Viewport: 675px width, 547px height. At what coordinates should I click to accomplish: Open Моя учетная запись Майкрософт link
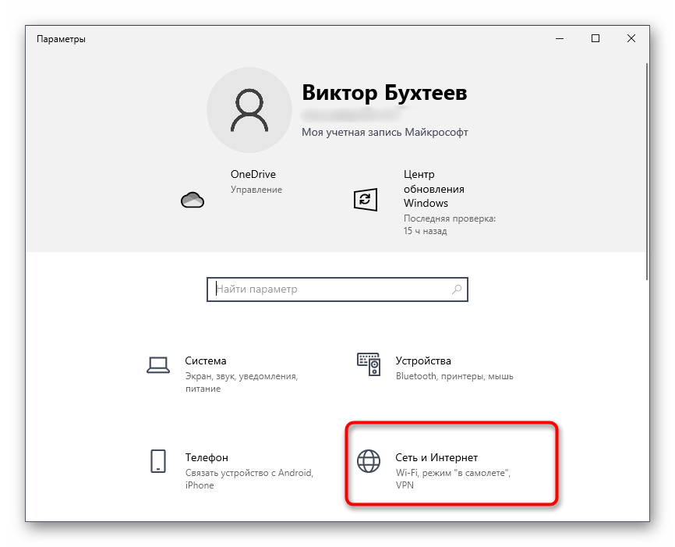384,133
